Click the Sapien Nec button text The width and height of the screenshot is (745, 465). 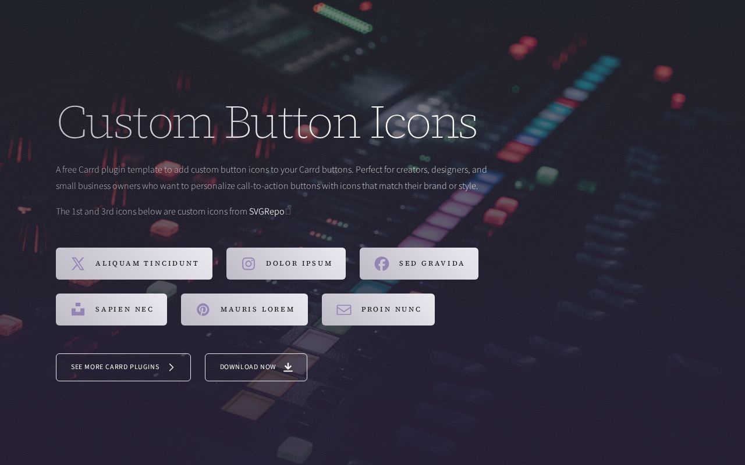(125, 309)
